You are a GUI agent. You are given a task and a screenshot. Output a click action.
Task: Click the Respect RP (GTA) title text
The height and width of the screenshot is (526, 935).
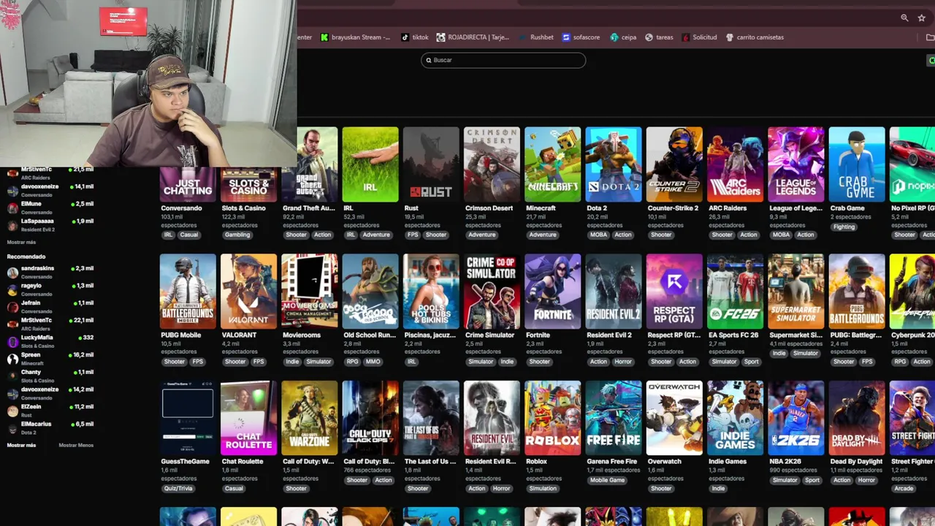(674, 335)
